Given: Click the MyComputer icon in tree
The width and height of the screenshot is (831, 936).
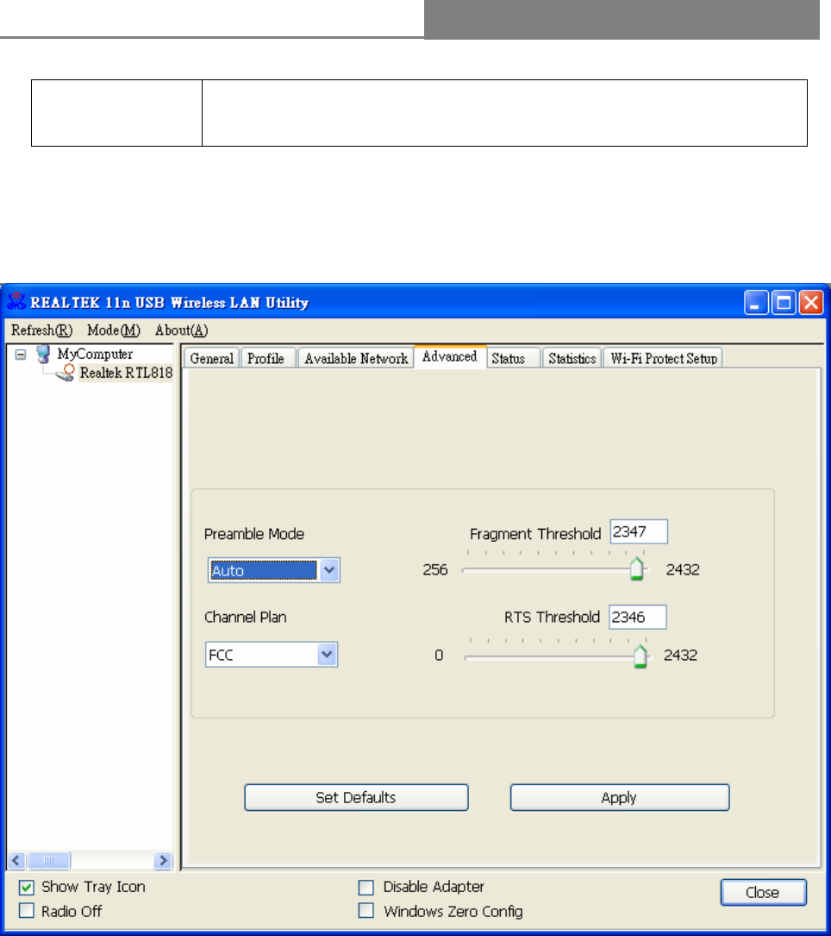Looking at the screenshot, I should 43,354.
